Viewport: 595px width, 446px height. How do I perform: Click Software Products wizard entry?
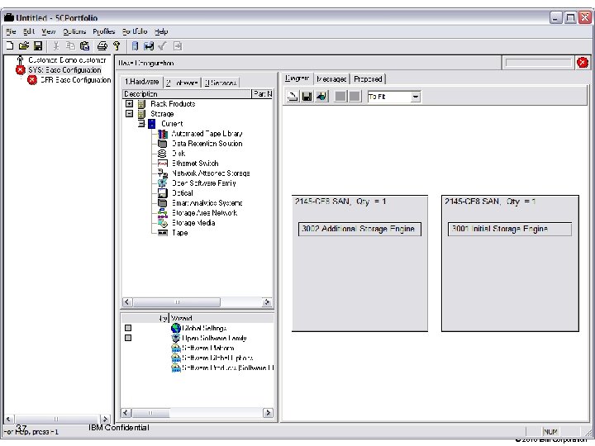point(228,367)
